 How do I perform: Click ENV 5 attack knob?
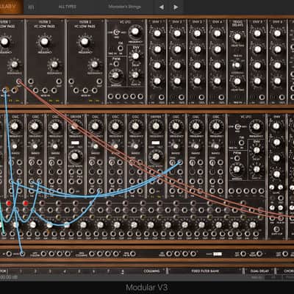(257, 34)
